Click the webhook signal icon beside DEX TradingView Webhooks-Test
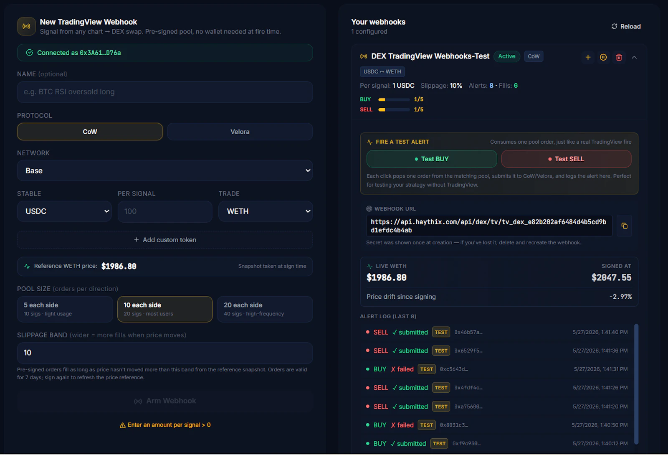668x455 pixels. (x=364, y=56)
